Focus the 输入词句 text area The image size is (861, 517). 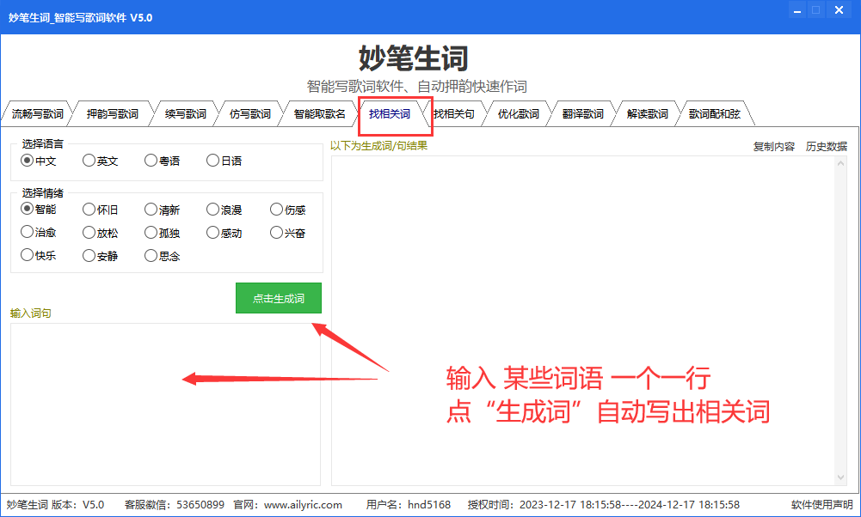tap(165, 404)
